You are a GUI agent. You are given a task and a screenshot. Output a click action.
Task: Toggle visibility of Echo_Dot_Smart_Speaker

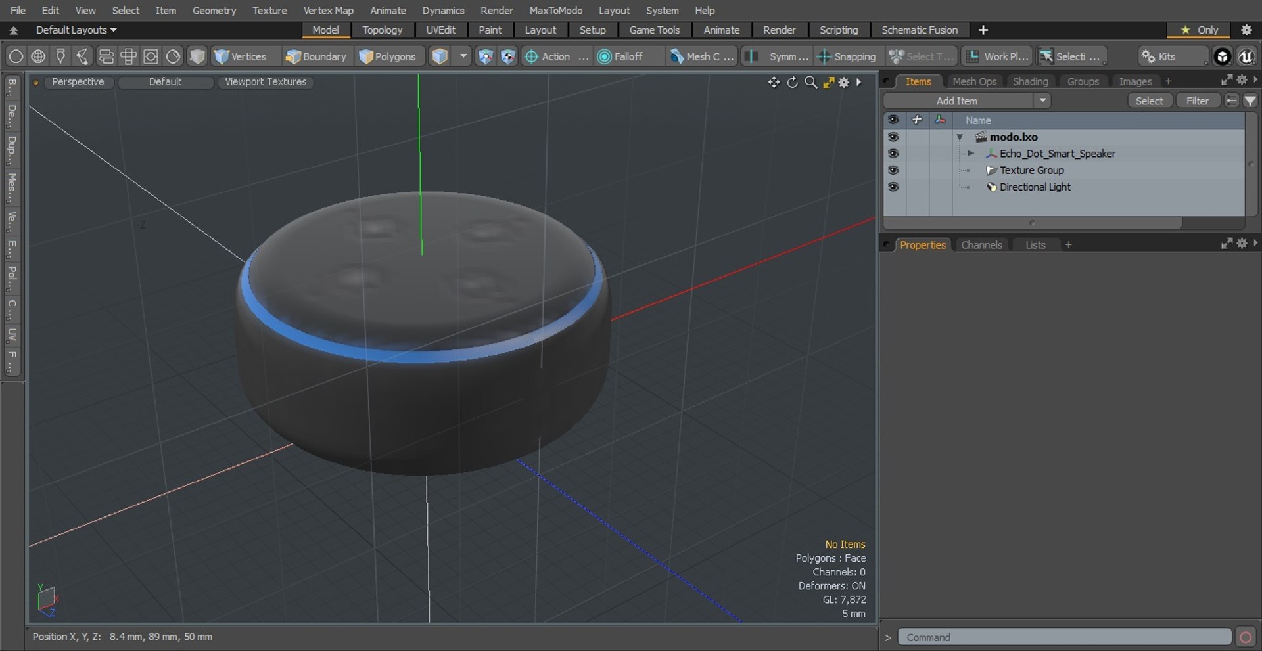coord(893,153)
